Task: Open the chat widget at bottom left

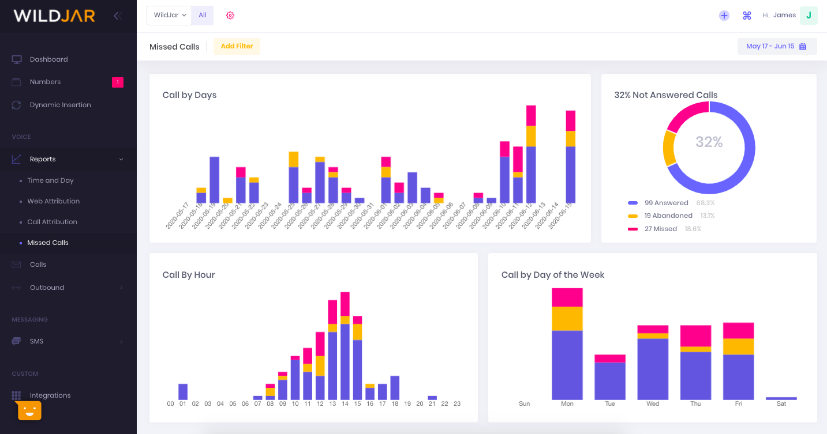Action: coord(29,410)
